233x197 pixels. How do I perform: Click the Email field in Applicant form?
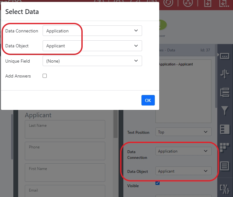[x=65, y=191]
